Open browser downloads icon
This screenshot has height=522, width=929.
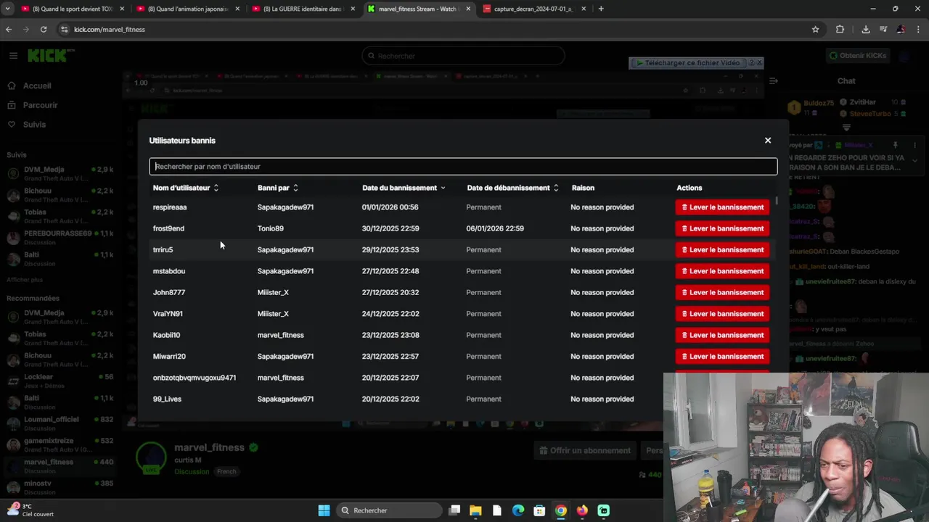click(866, 30)
